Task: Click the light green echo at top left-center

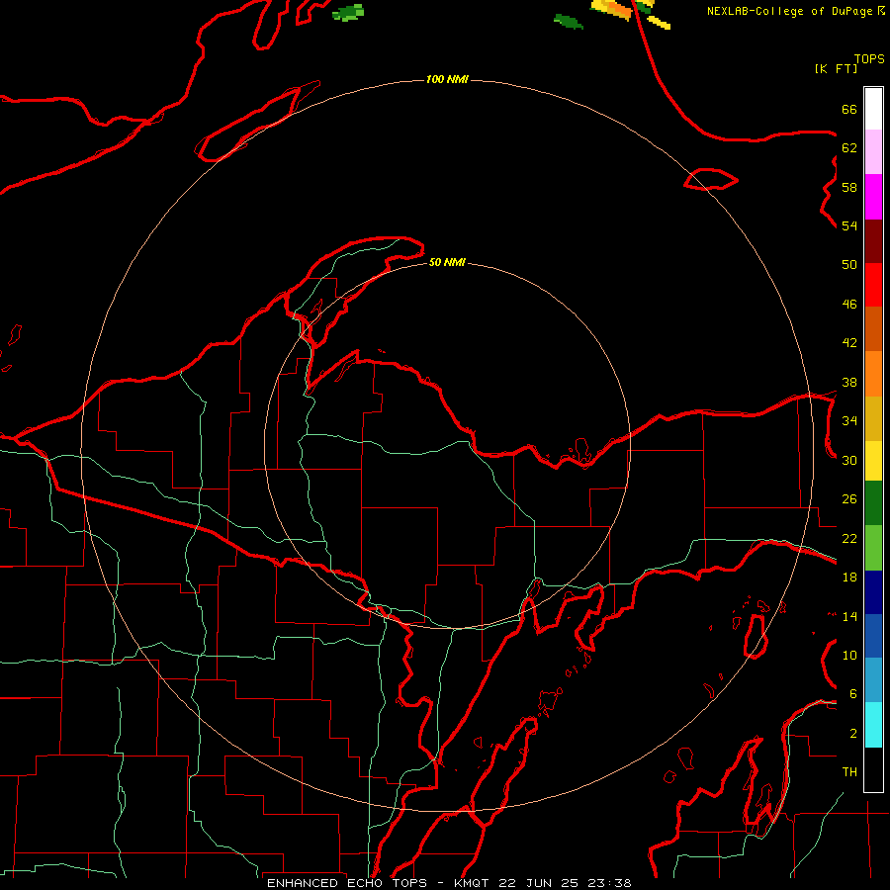Action: tap(348, 13)
